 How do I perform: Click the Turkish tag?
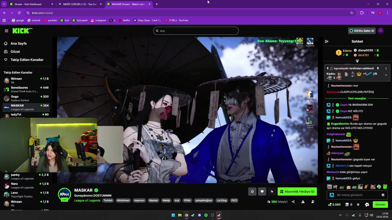pos(108,200)
